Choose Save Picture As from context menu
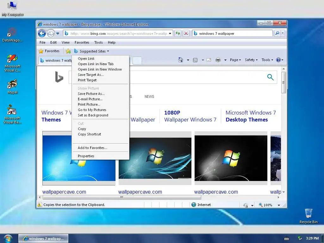 pos(100,94)
